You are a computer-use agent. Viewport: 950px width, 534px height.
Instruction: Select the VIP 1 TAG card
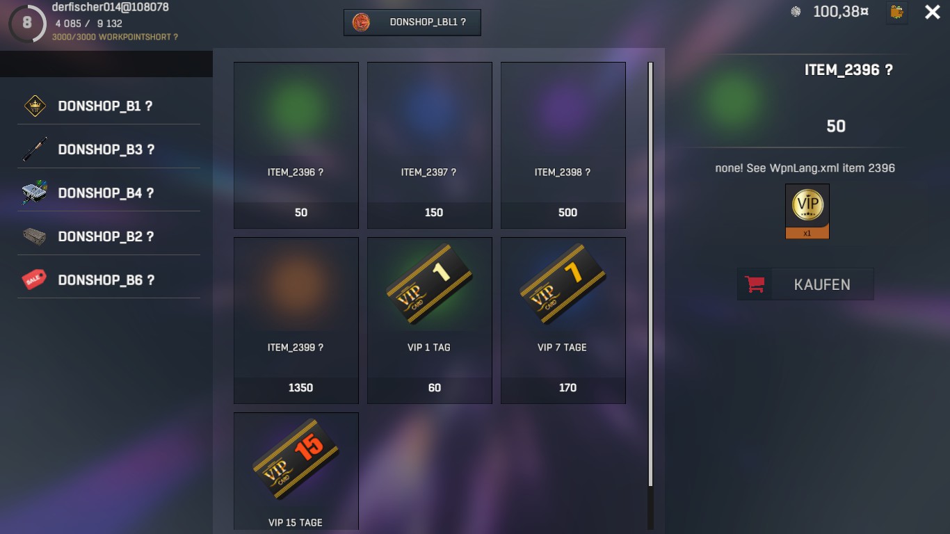coord(430,321)
